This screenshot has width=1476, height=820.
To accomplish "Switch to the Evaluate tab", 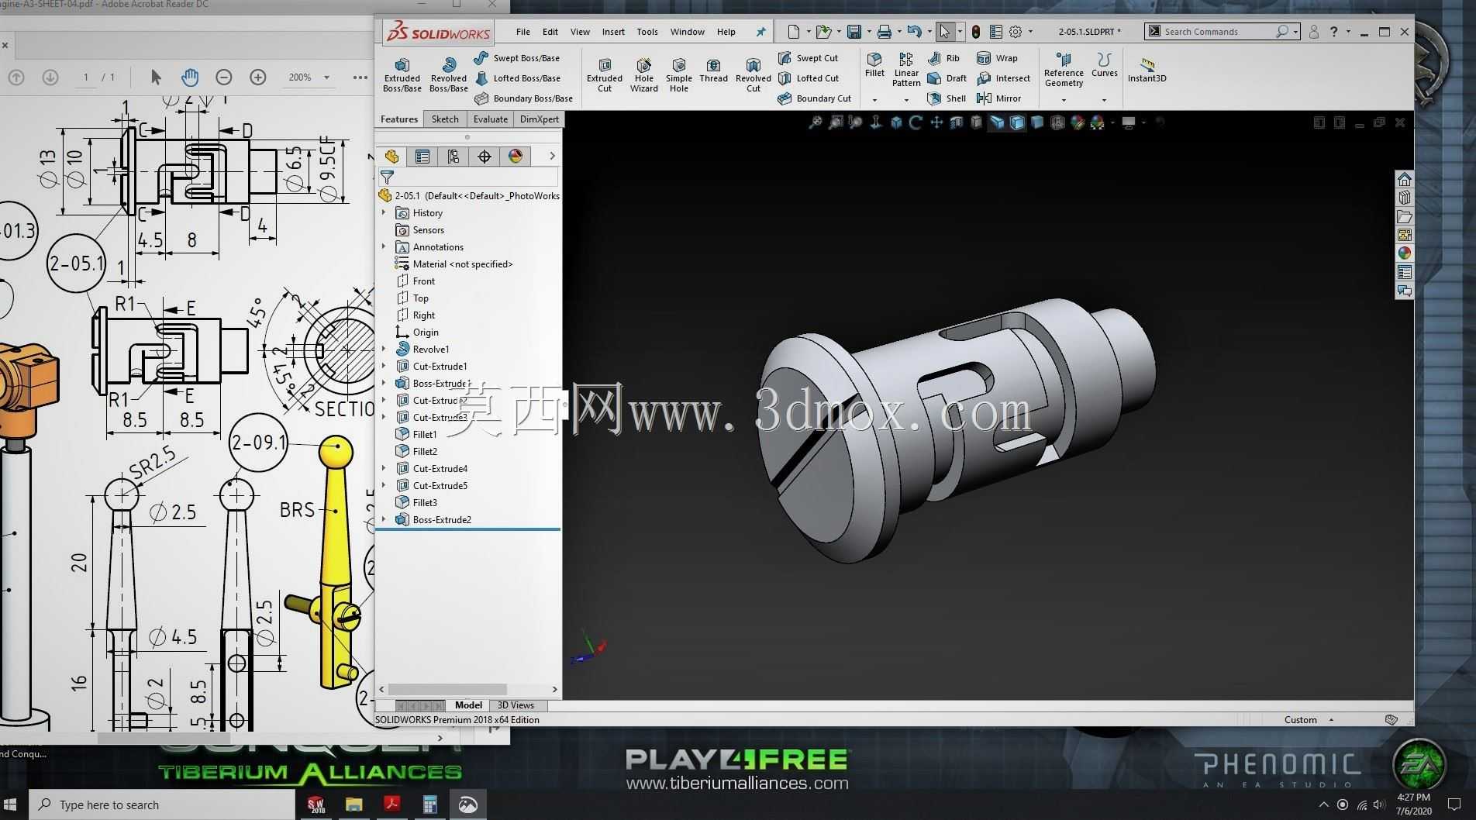I will [491, 119].
